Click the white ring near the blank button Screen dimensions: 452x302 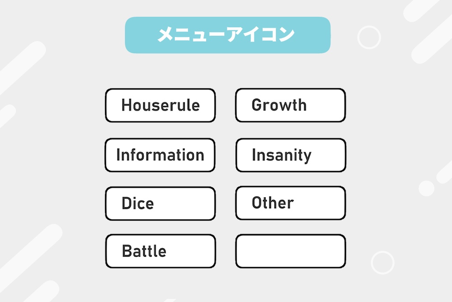pos(382,263)
